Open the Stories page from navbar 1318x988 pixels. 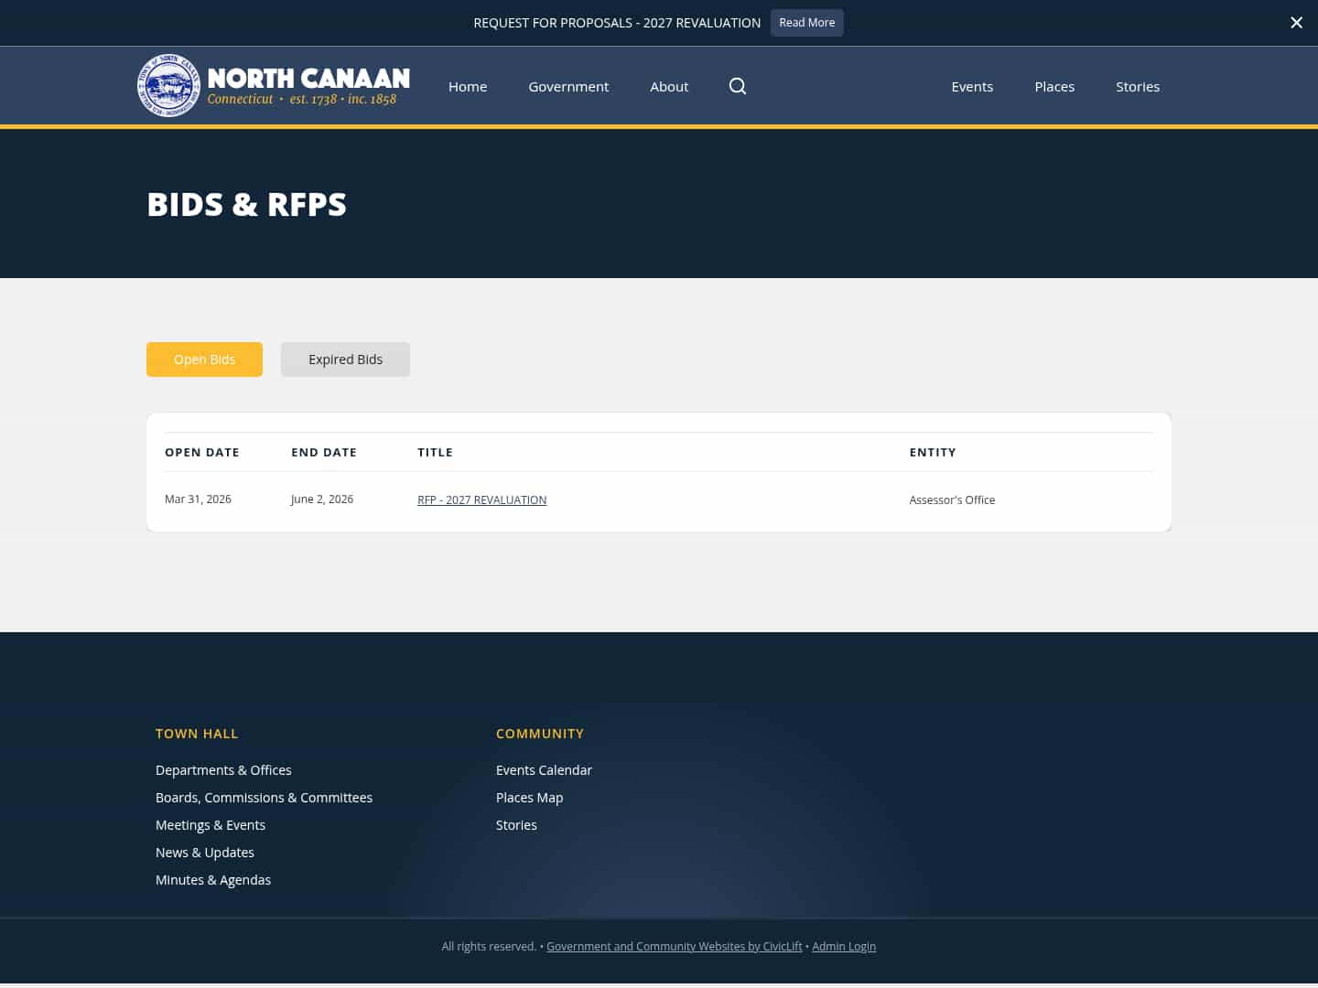point(1138,86)
